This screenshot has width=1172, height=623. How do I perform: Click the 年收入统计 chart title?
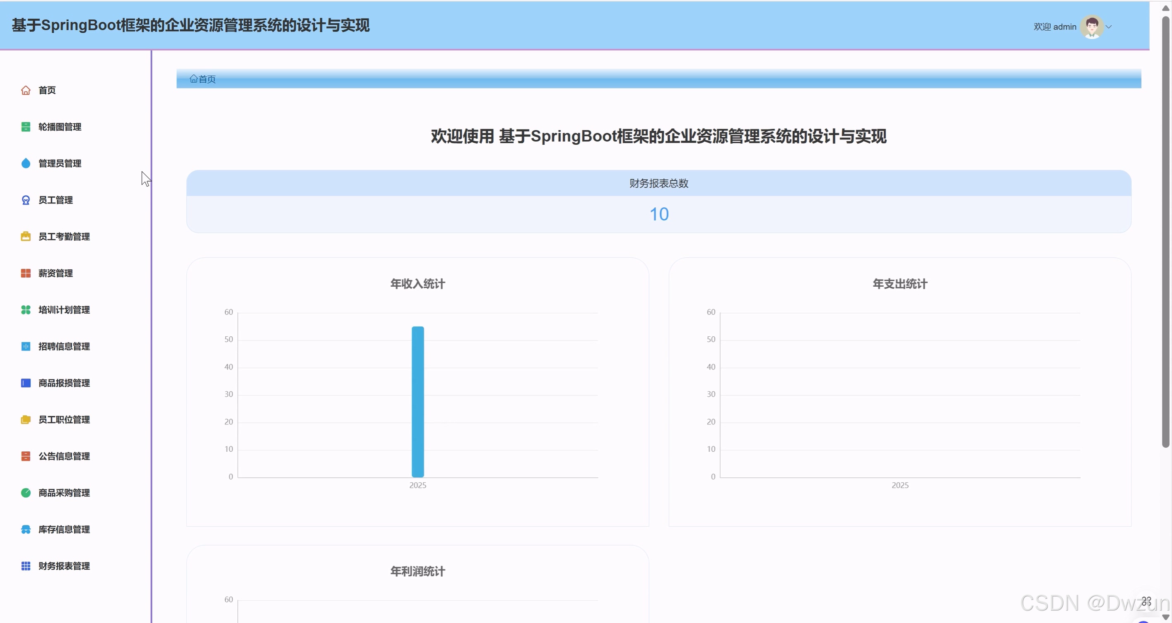[x=418, y=284]
